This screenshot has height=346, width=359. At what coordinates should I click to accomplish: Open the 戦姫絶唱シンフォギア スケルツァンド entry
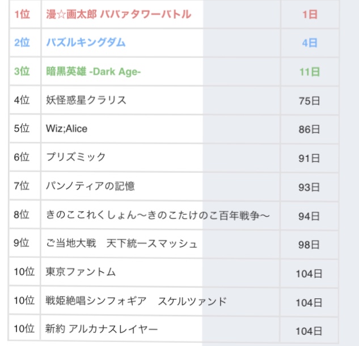(136, 301)
